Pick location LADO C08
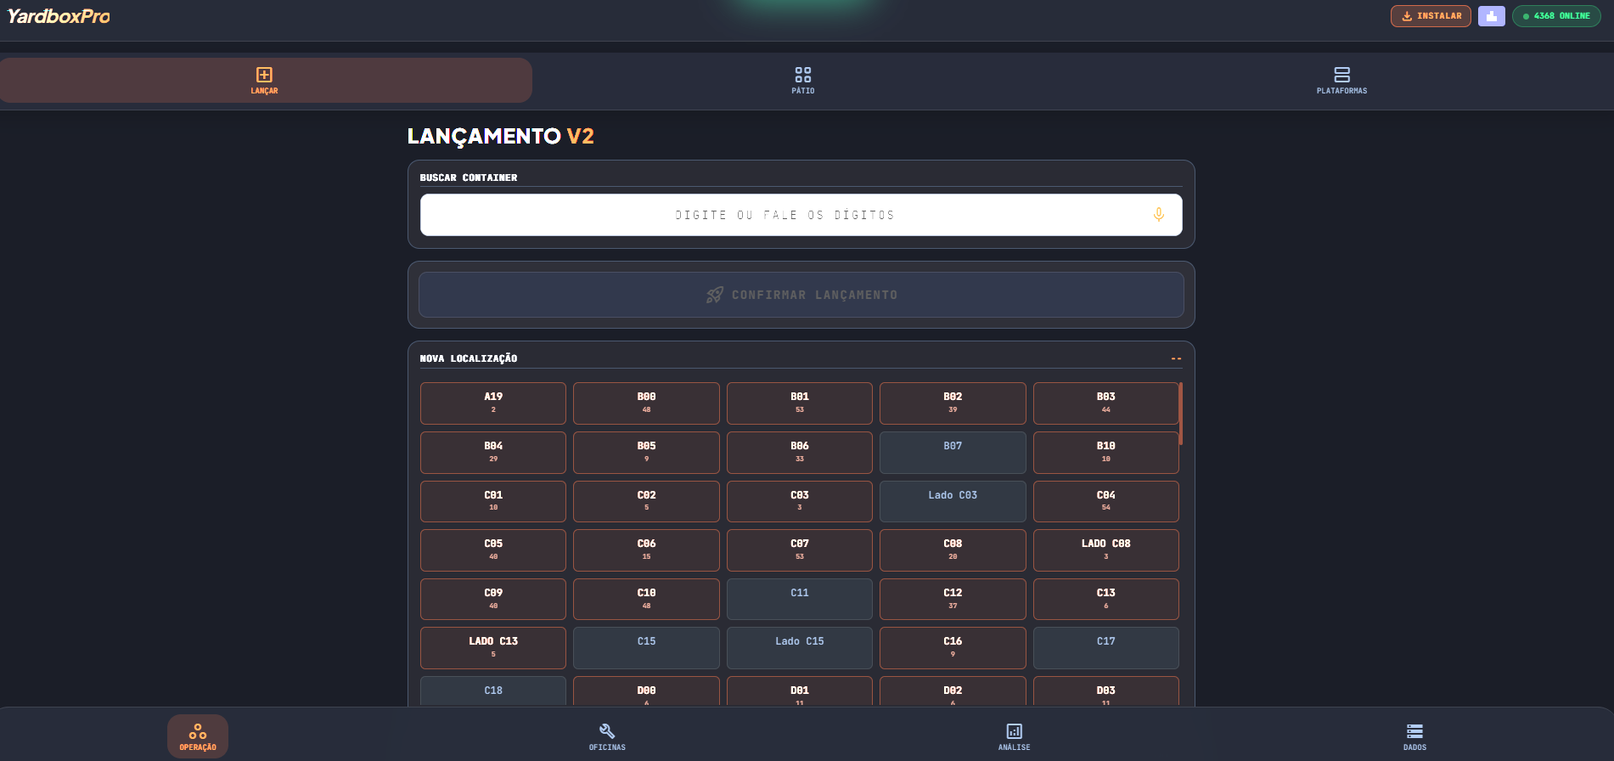Viewport: 1614px width, 761px height. 1105,550
